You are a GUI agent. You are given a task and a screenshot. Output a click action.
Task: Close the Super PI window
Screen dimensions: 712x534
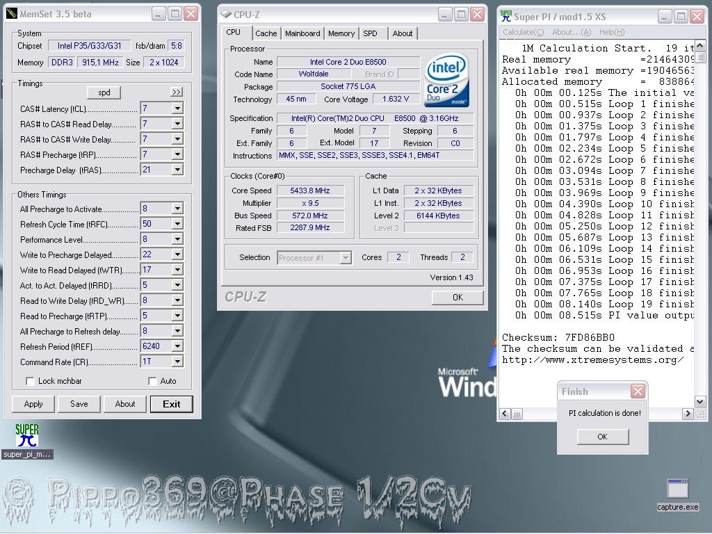click(697, 17)
